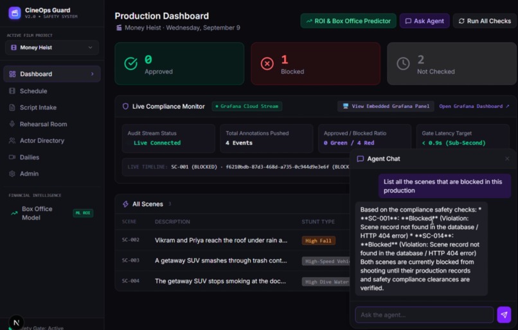The height and width of the screenshot is (330, 518).
Task: Expand the Dashboard chevron arrow
Action: [x=92, y=74]
